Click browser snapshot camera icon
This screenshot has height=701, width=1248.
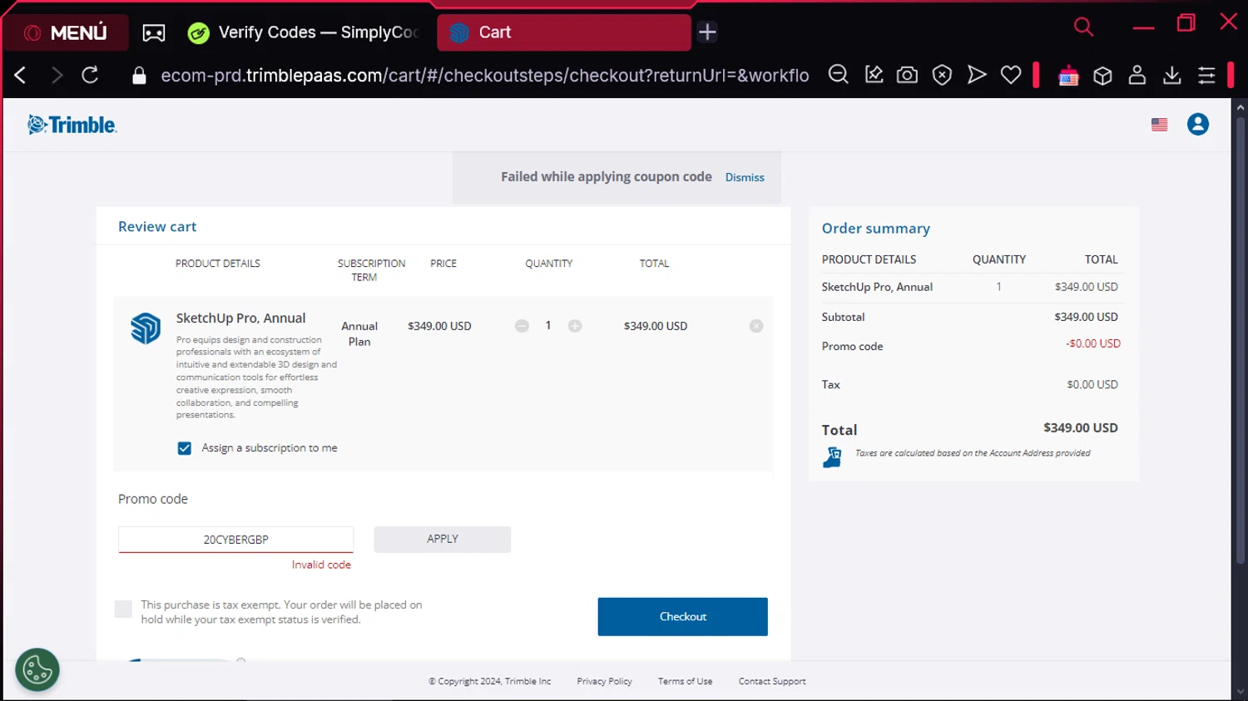(907, 76)
